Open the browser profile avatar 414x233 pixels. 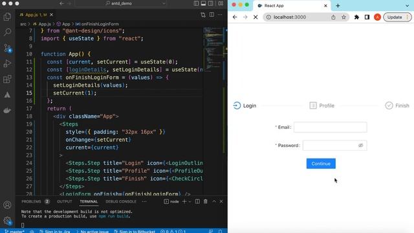377,17
